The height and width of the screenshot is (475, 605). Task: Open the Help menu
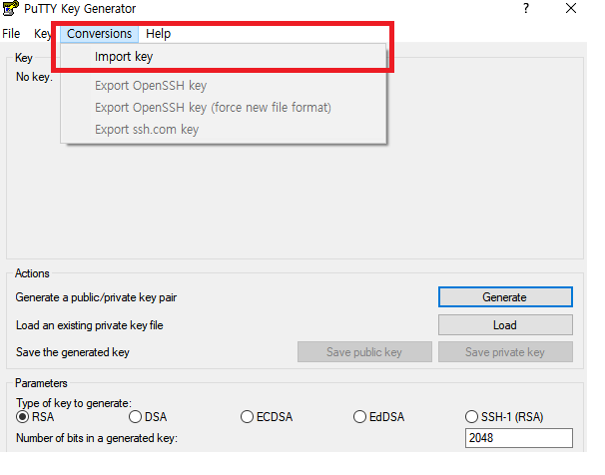(x=158, y=34)
